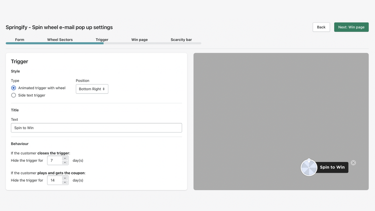The height and width of the screenshot is (211, 375).
Task: Increase days hidden after getting the coupon
Action: pyautogui.click(x=65, y=178)
